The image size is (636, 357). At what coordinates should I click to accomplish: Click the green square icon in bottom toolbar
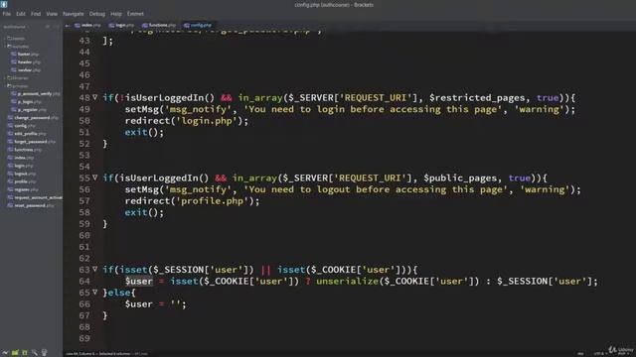coord(25,353)
